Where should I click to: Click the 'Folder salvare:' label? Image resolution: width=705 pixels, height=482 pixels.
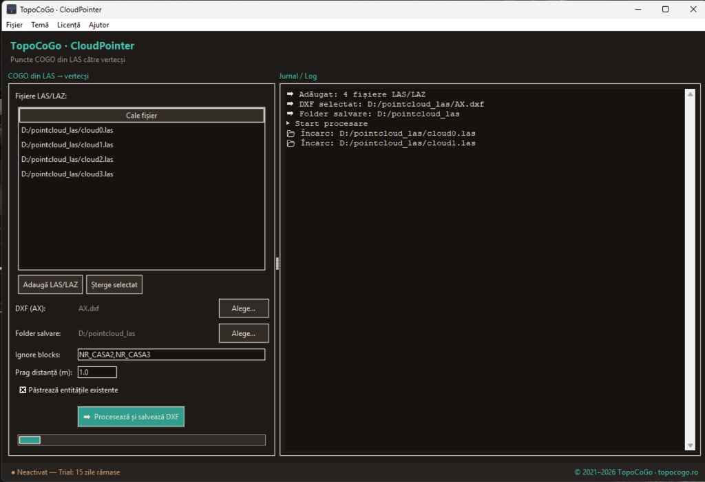(x=38, y=334)
